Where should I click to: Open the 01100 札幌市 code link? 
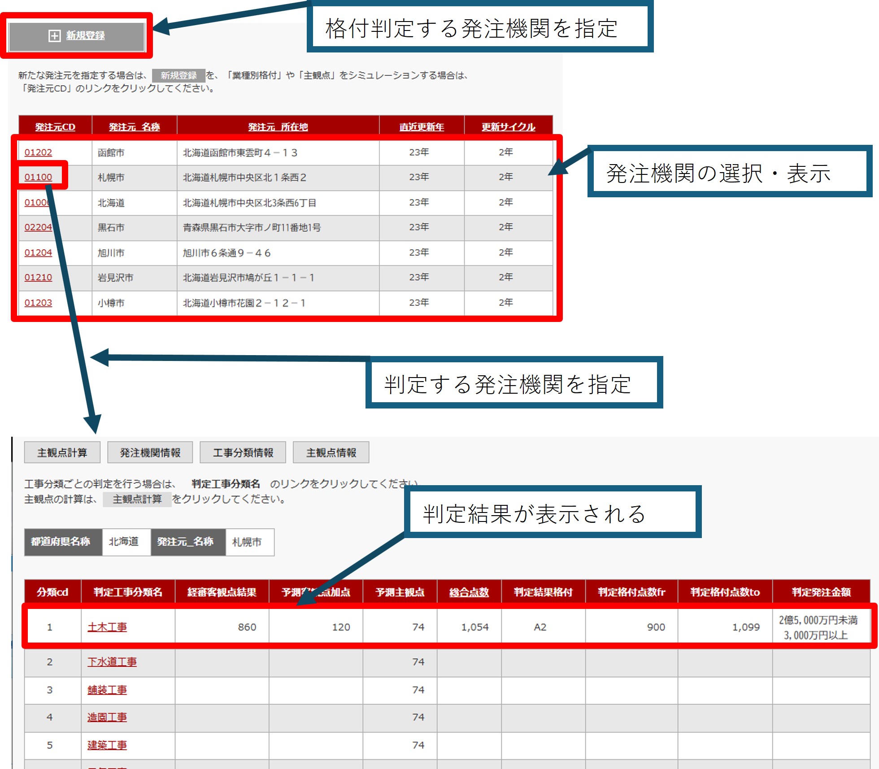tap(38, 177)
